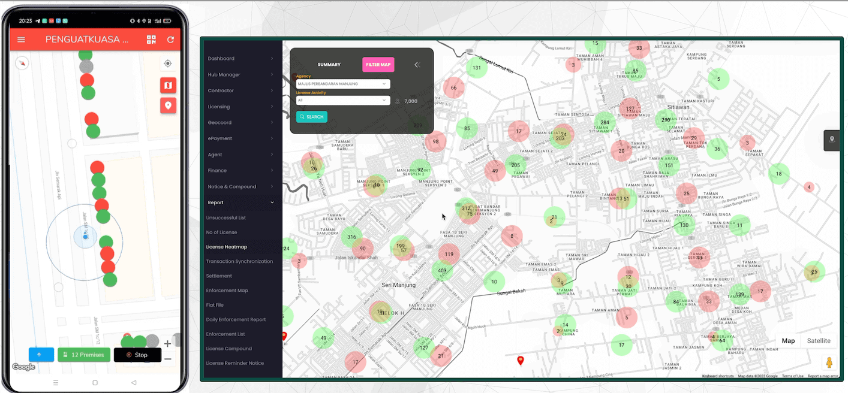Viewport: 848px width, 393px height.
Task: Tap the compass arrow icon on the mobile map
Action: pos(22,63)
